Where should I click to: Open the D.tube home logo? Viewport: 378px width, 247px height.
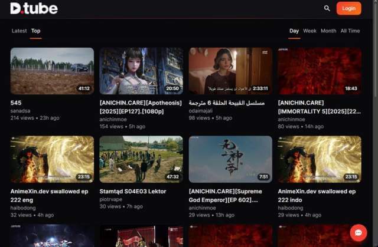[x=34, y=8]
